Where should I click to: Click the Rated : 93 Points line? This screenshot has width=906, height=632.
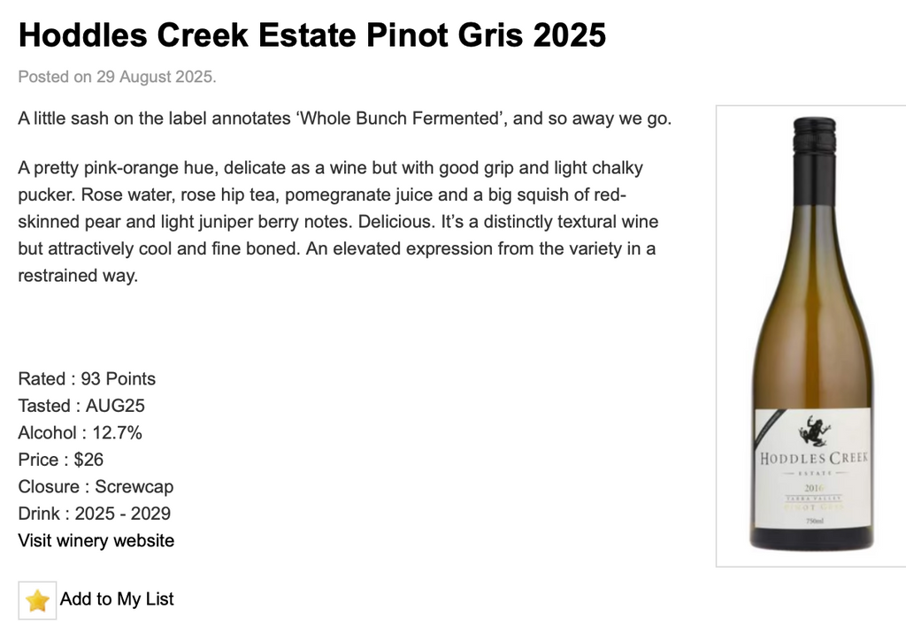coord(87,378)
